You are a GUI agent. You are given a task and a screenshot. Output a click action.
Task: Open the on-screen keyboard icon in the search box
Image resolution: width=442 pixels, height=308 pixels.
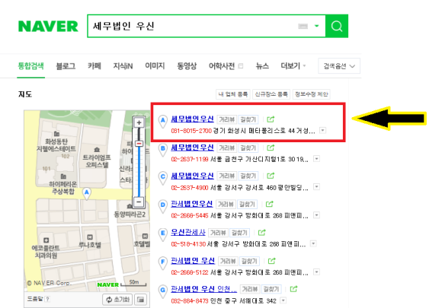click(303, 26)
